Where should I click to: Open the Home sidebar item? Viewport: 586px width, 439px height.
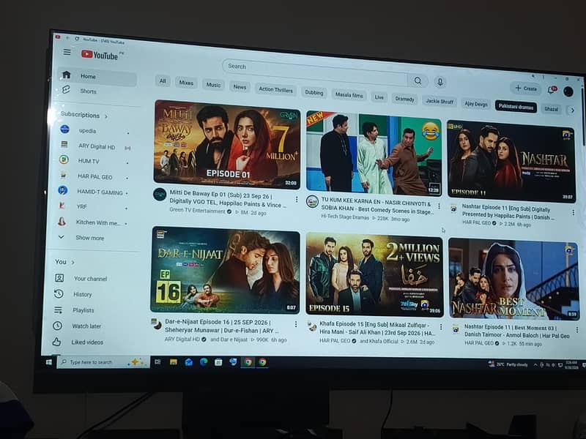[97, 77]
